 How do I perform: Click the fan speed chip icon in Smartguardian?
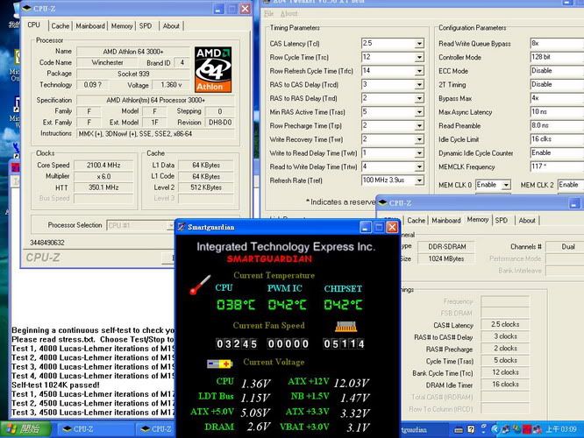(x=346, y=327)
